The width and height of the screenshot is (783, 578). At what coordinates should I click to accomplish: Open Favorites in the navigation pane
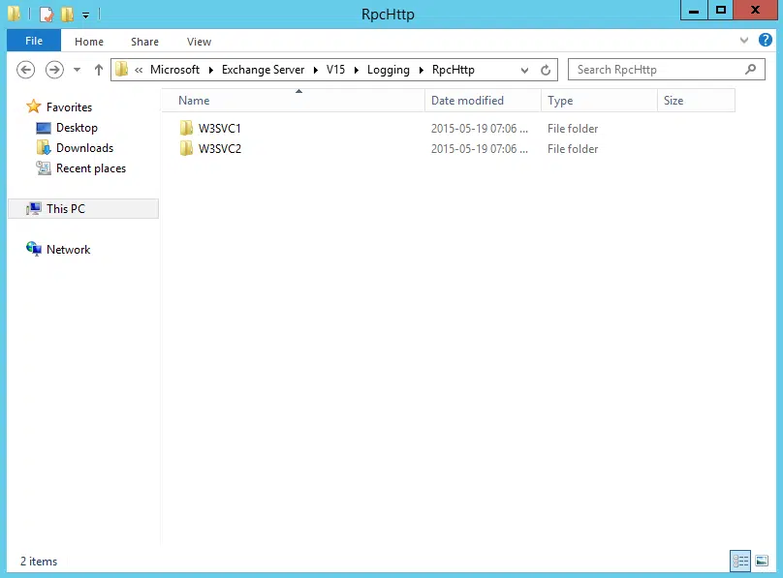(x=70, y=107)
